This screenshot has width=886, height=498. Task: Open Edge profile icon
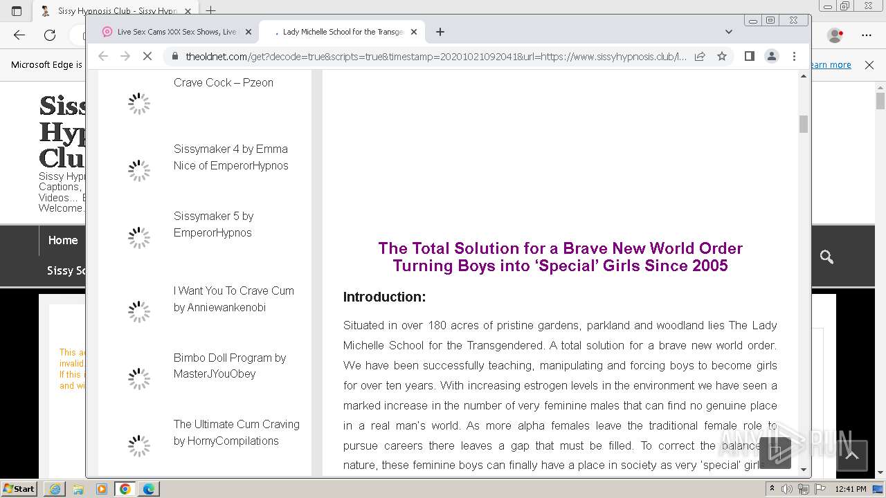click(835, 35)
